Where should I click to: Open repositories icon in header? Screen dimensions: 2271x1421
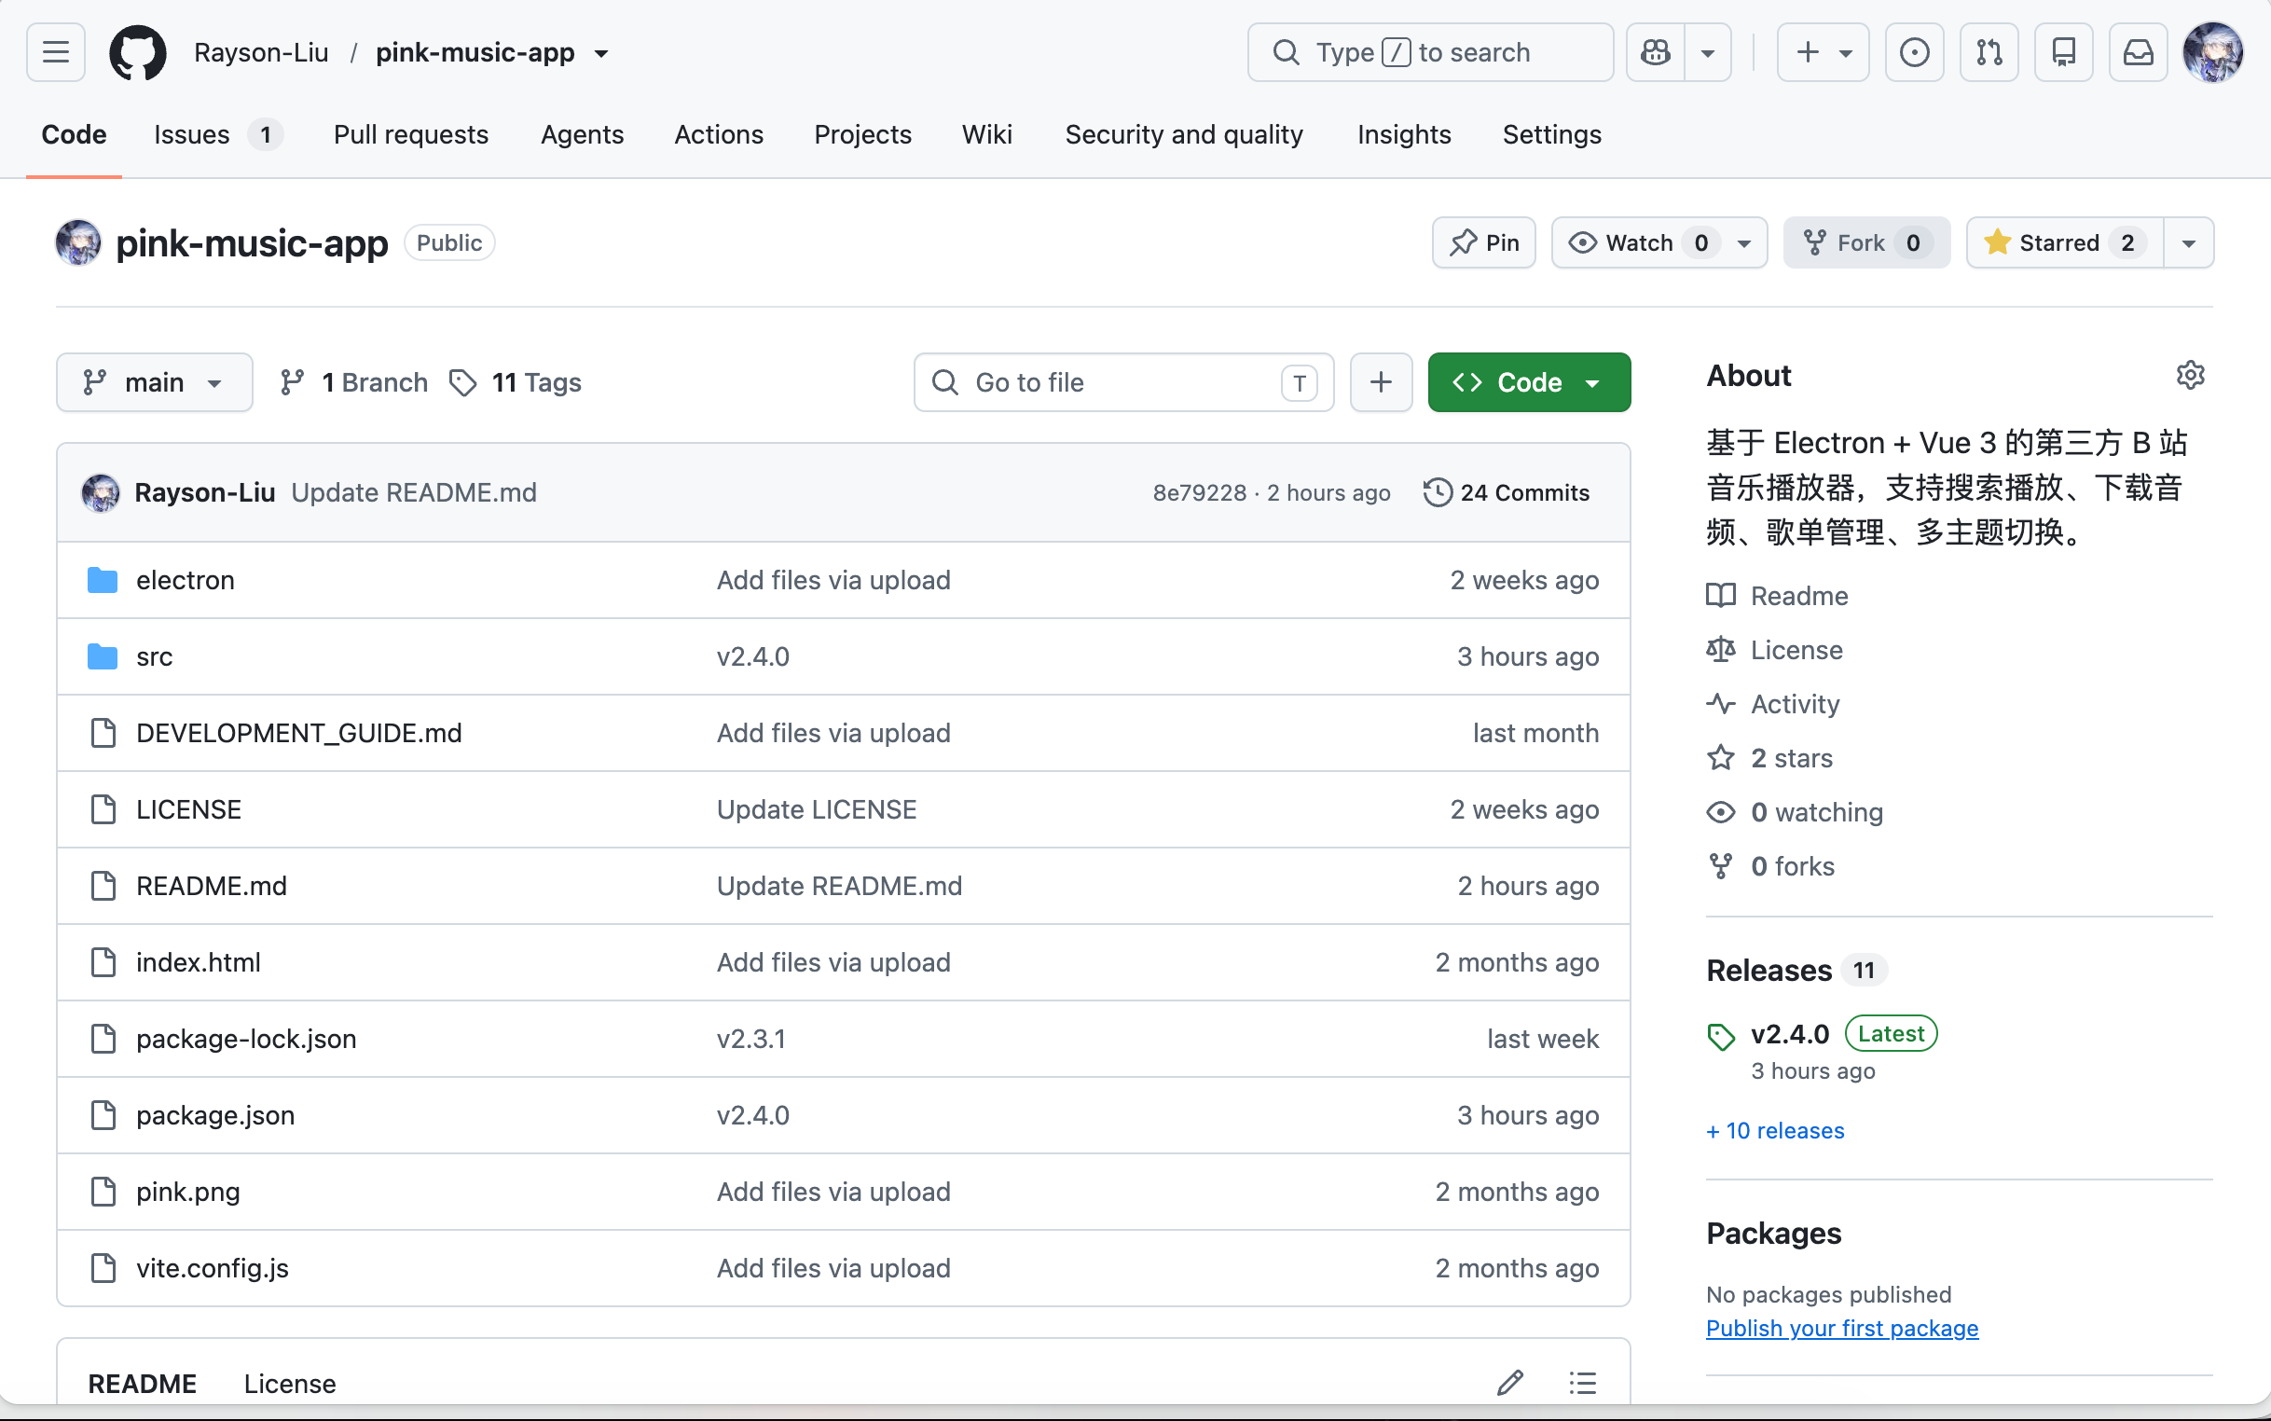click(2063, 52)
